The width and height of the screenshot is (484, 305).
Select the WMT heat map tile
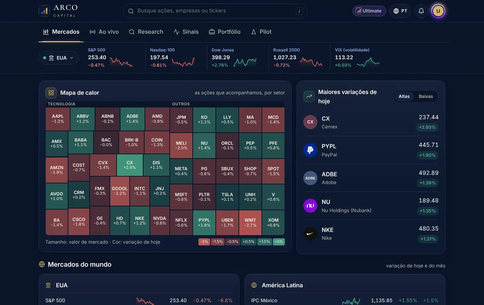pyautogui.click(x=250, y=223)
